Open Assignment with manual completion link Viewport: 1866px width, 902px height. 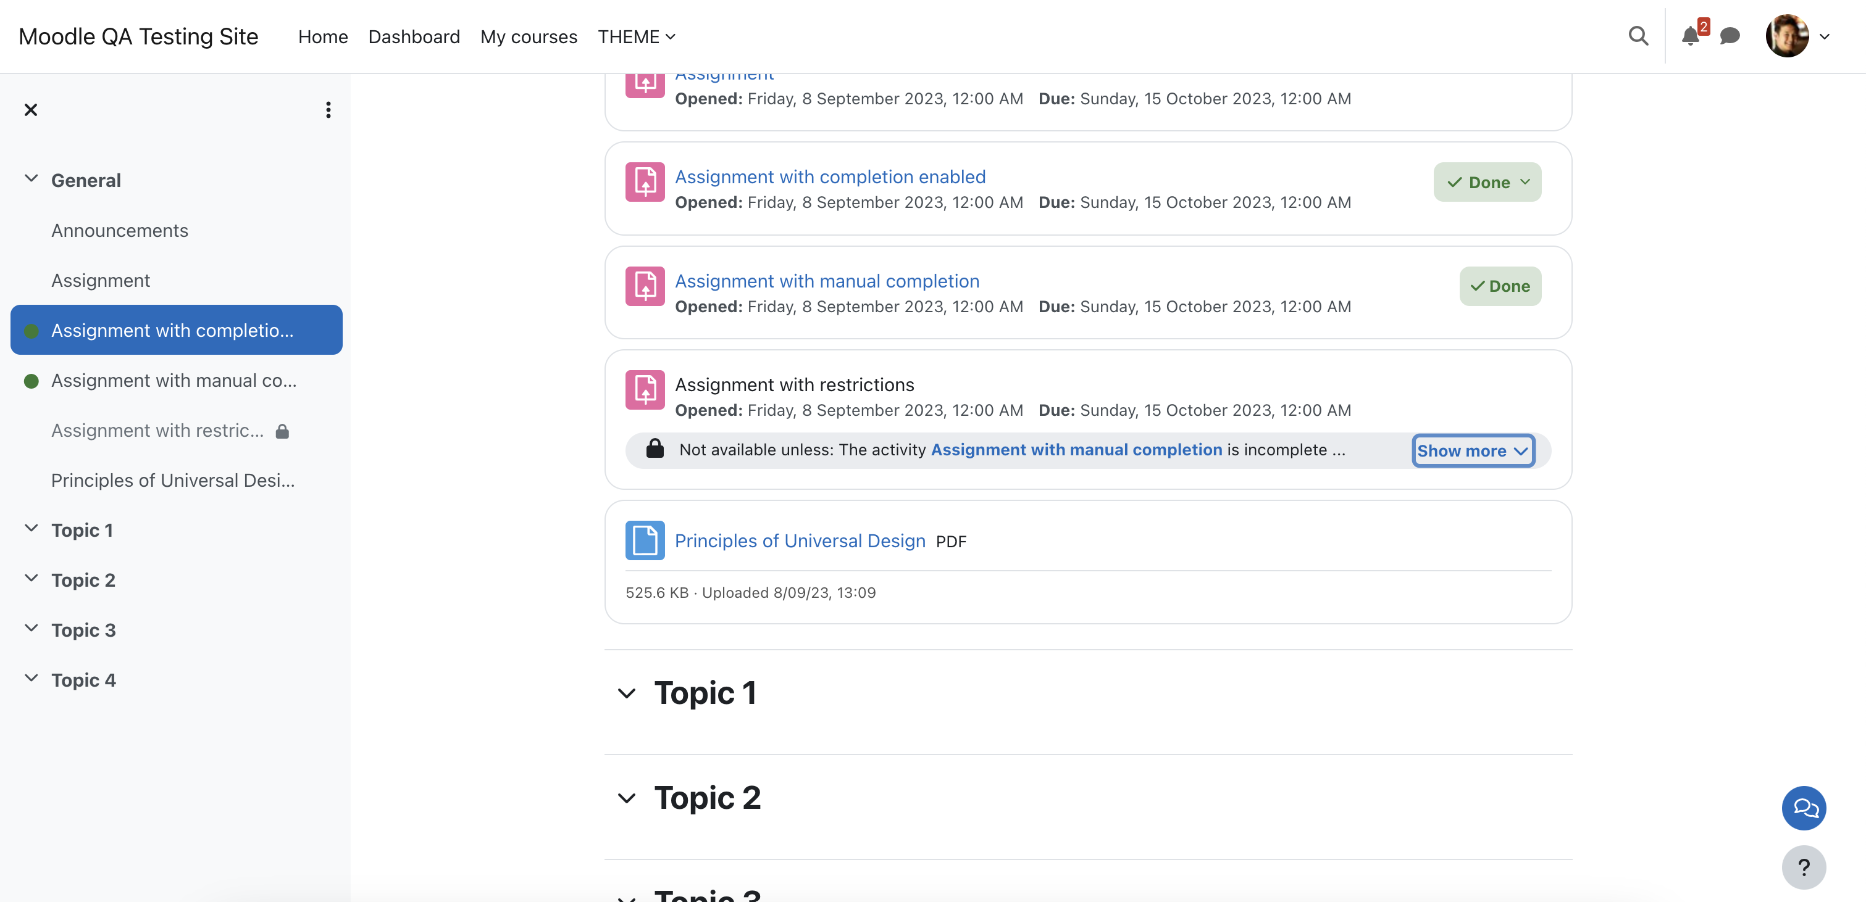coord(827,281)
